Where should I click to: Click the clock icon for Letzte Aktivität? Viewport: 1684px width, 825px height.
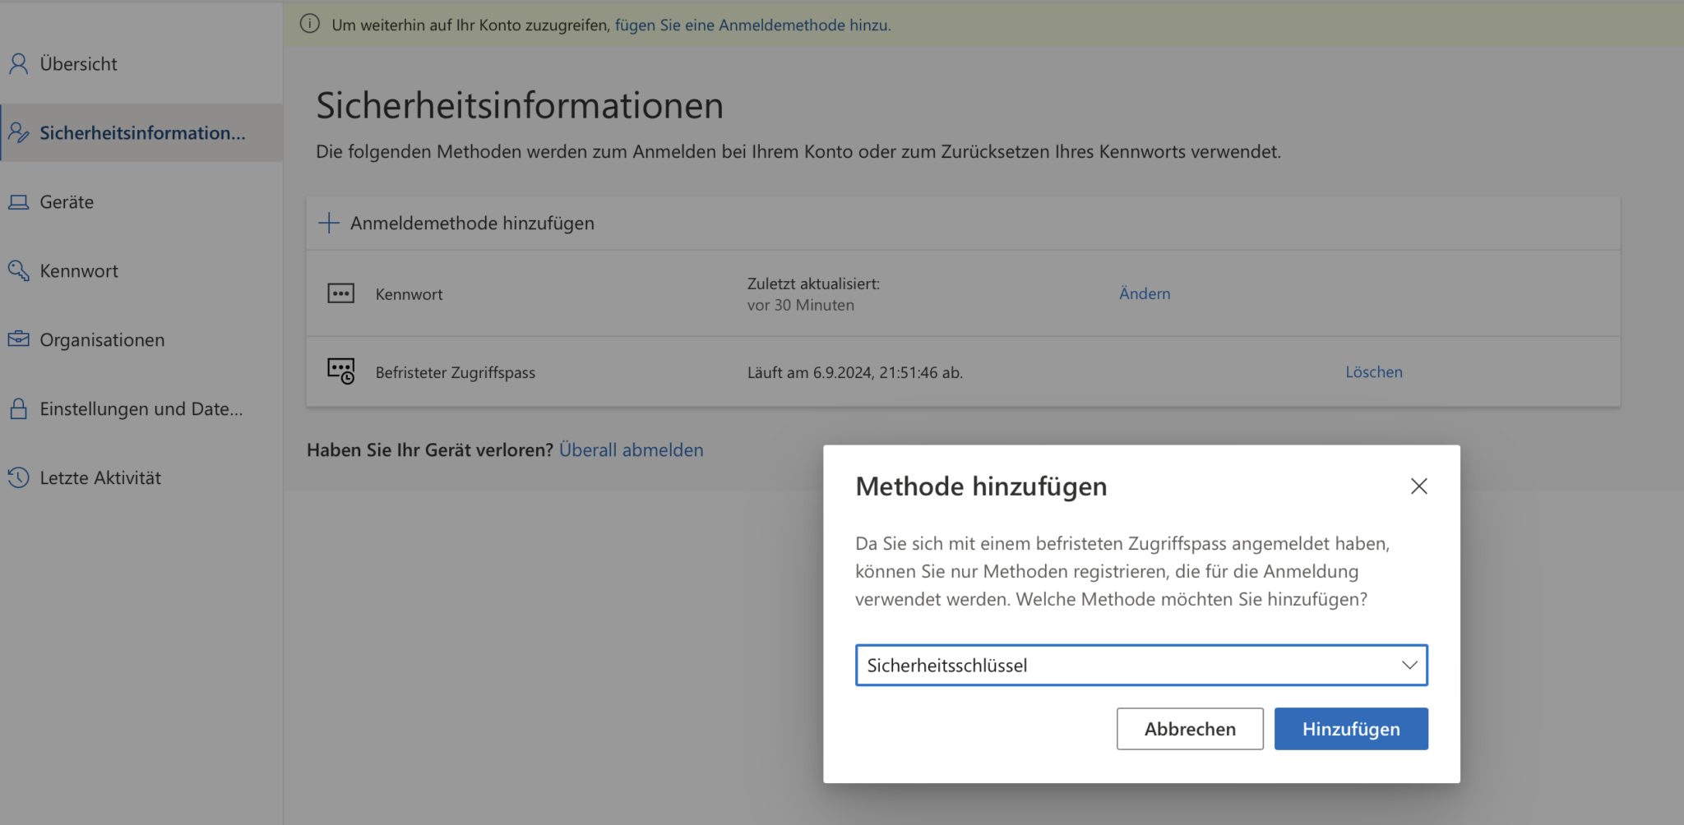click(x=18, y=477)
